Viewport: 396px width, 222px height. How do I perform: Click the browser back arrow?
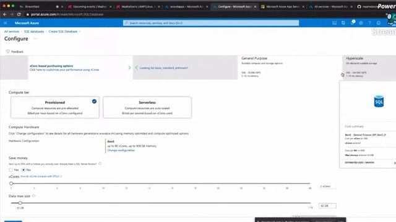coord(5,14)
